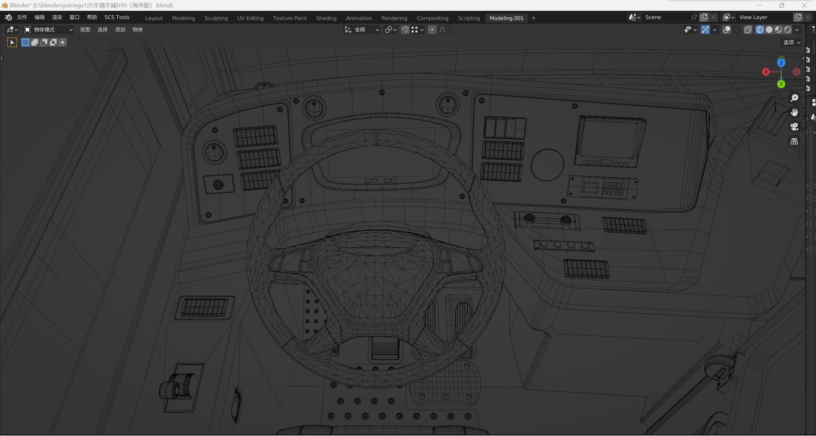Click the hand pan view icon
Viewport: 816px width, 436px height.
794,112
